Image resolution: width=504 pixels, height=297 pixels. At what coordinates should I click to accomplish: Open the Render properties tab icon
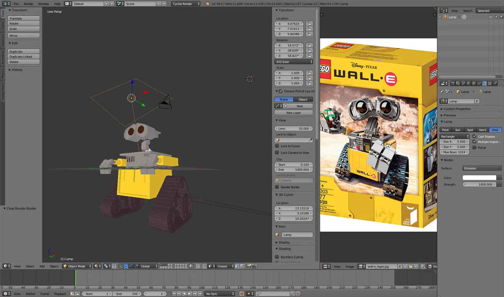click(x=453, y=84)
